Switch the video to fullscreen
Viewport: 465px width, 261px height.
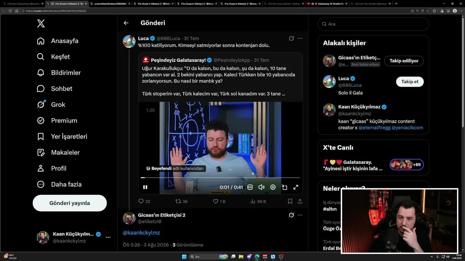coord(296,187)
